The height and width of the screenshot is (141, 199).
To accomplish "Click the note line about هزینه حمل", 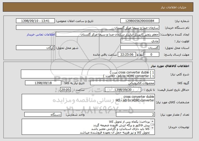I will coord(115,132).
